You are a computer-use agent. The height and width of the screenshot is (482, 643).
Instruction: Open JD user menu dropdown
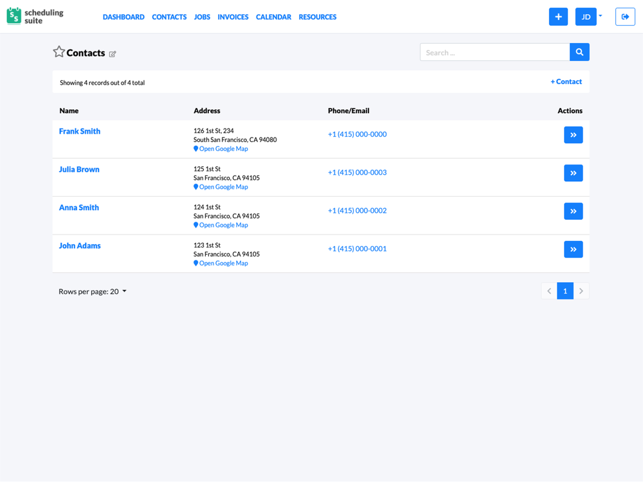(x=589, y=17)
